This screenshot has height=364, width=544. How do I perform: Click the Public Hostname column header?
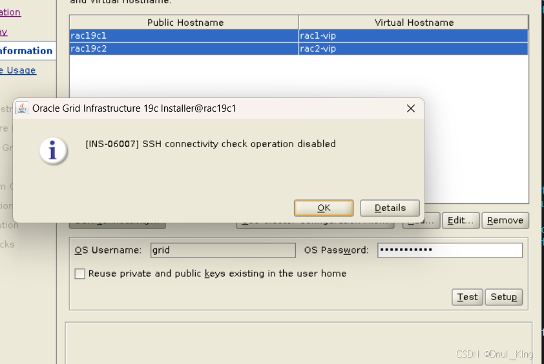coord(185,23)
